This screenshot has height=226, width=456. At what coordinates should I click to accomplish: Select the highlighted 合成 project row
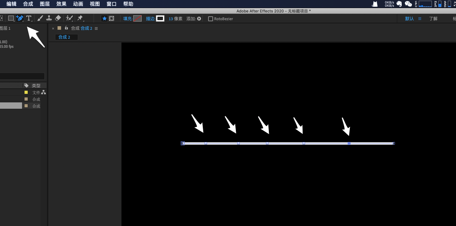point(20,106)
